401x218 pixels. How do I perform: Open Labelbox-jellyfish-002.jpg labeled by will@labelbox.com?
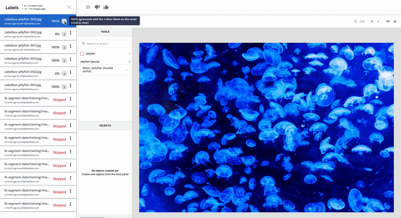click(38, 73)
